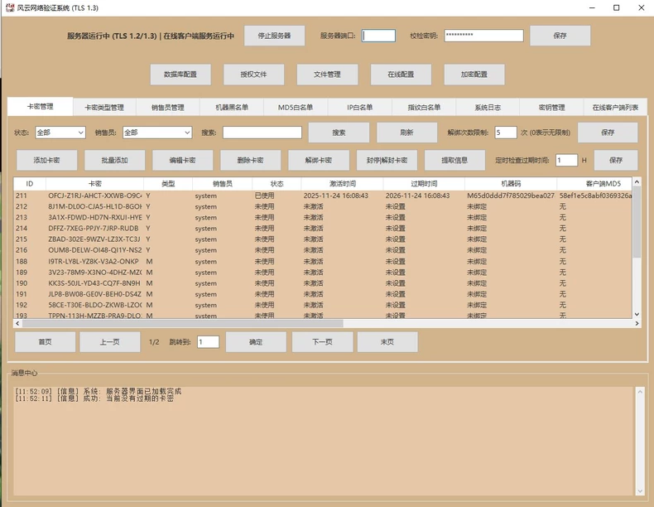This screenshot has width=654, height=507.
Task: Click the 跳转到 page number field
Action: pyautogui.click(x=208, y=342)
